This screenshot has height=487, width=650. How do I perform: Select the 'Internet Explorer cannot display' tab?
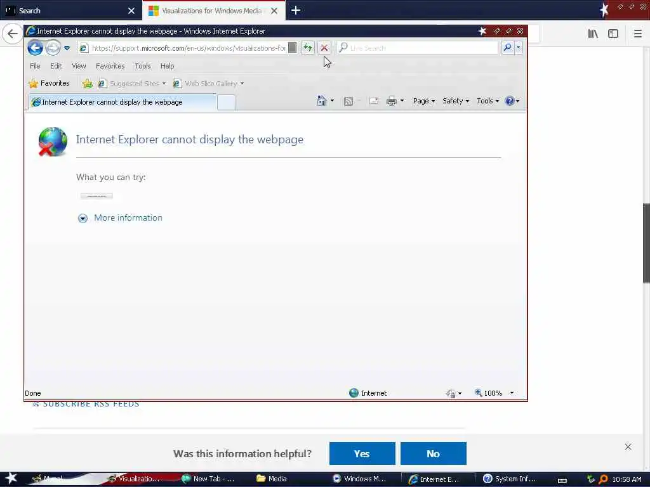[x=123, y=102]
